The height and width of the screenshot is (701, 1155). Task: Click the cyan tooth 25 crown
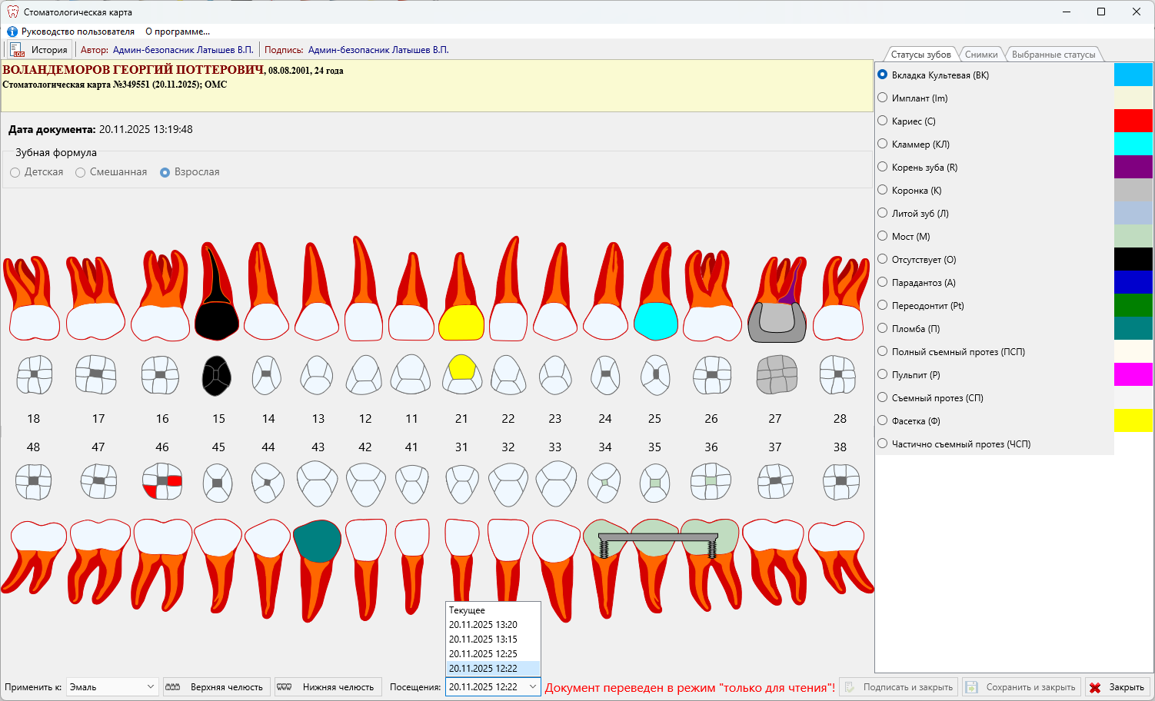tap(655, 321)
